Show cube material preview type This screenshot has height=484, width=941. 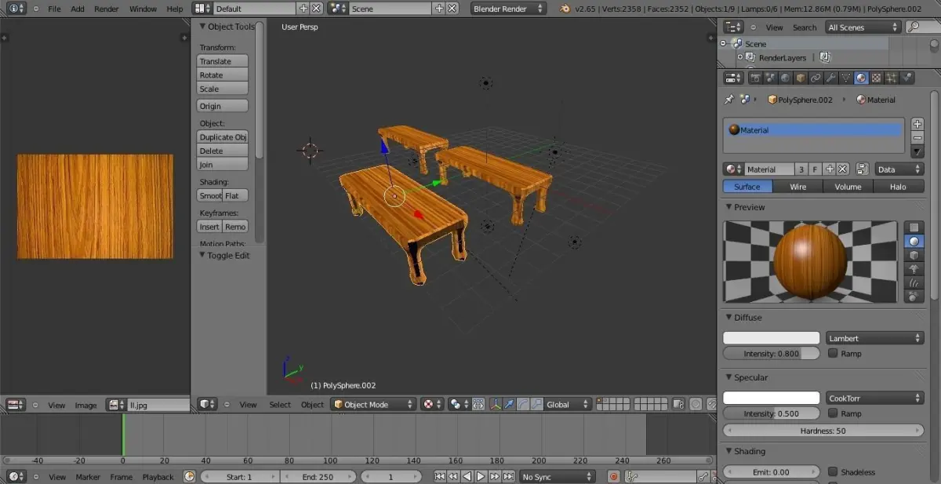click(x=914, y=255)
